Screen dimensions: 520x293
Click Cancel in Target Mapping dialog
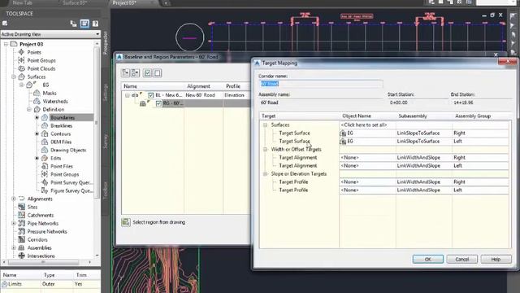tap(462, 259)
